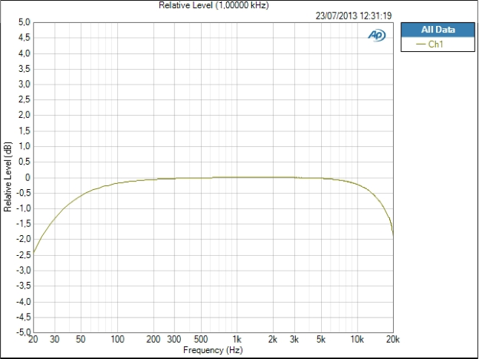Click the 5k frequency axis label
479x359 pixels.
[321, 339]
